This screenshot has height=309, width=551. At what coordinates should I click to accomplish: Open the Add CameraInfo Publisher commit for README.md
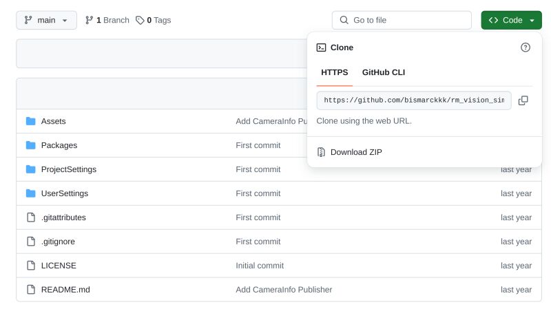(x=284, y=290)
